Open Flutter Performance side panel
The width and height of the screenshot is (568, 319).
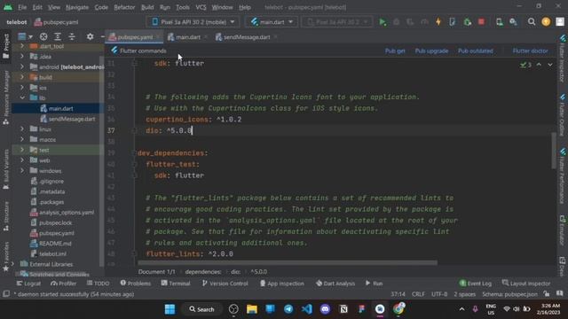point(562,176)
